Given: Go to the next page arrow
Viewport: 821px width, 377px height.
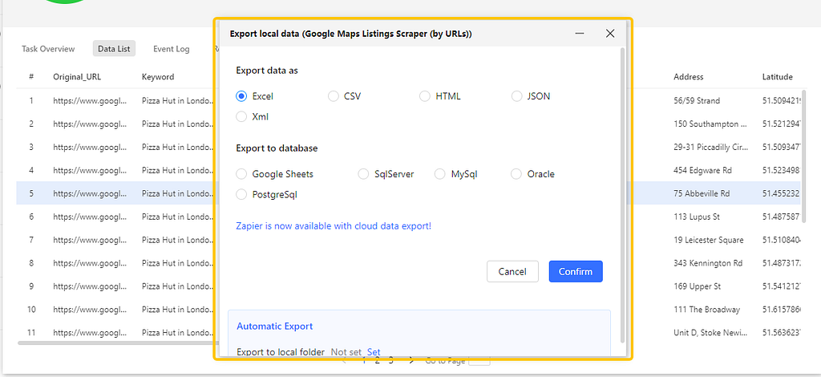Looking at the screenshot, I should [x=411, y=360].
